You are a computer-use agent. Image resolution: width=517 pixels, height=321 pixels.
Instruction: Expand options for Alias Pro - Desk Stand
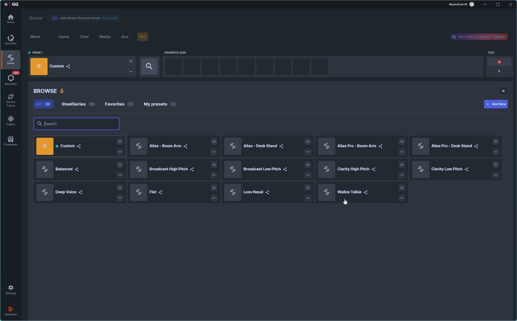496,152
